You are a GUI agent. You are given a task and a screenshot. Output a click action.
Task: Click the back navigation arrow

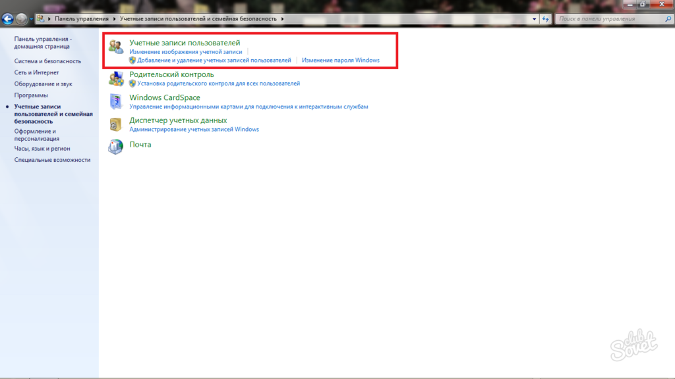tap(6, 19)
